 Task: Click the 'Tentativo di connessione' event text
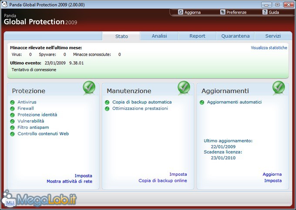(34, 70)
